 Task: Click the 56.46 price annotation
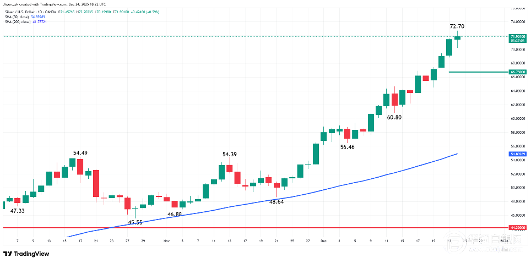(347, 147)
